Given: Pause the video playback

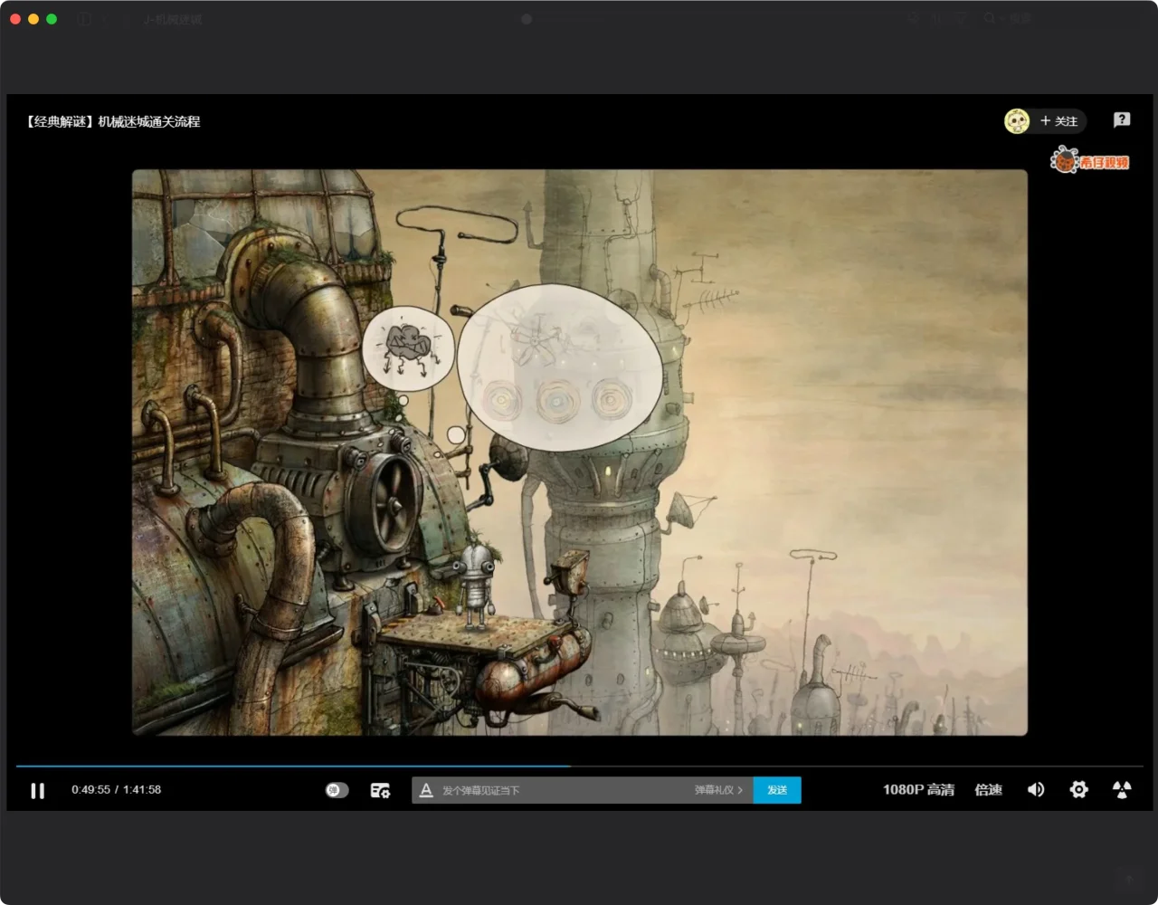Looking at the screenshot, I should coord(37,791).
